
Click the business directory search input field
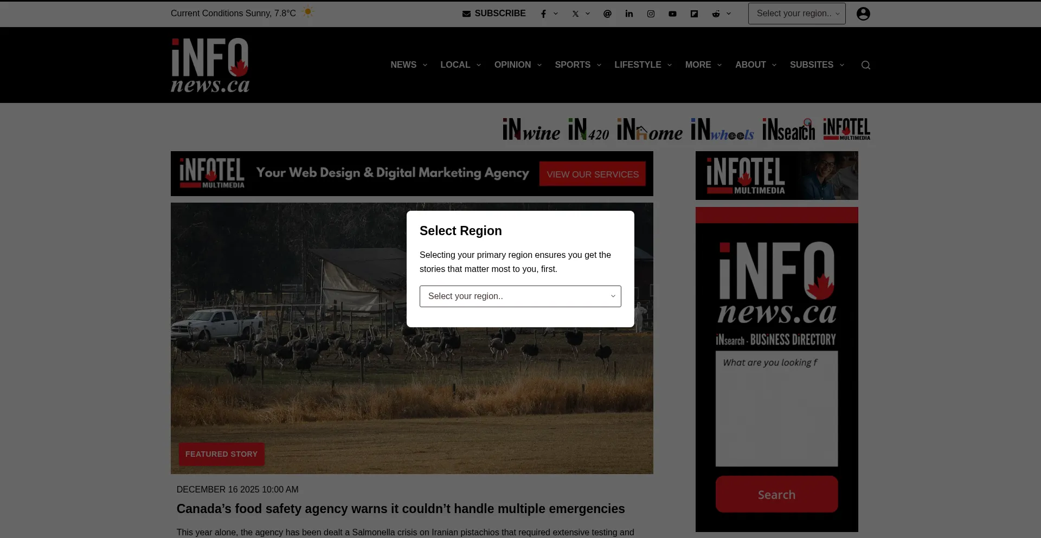[776, 409]
